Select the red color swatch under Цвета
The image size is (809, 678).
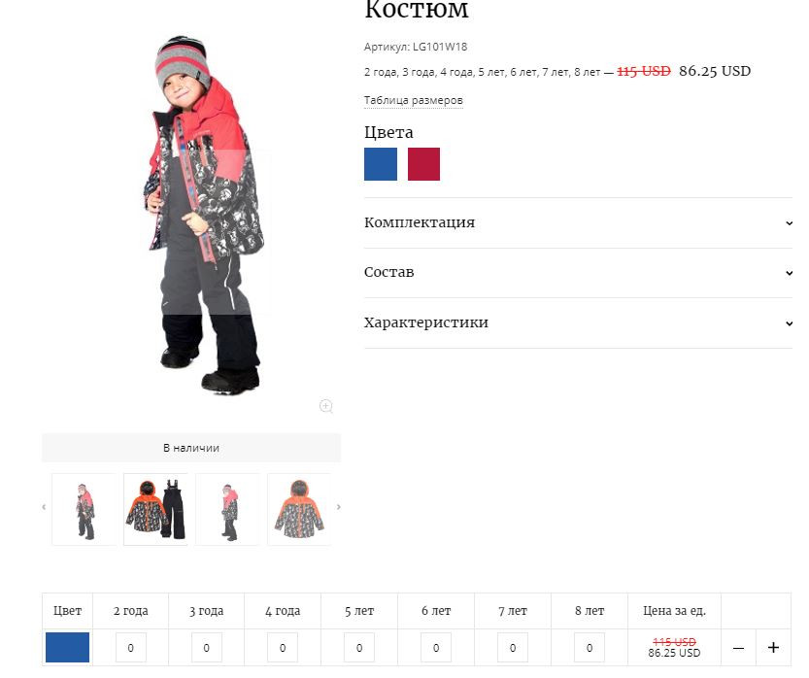(424, 164)
